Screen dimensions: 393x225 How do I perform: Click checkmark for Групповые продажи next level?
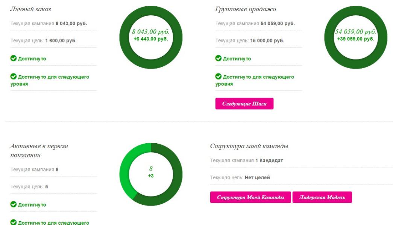pos(219,77)
